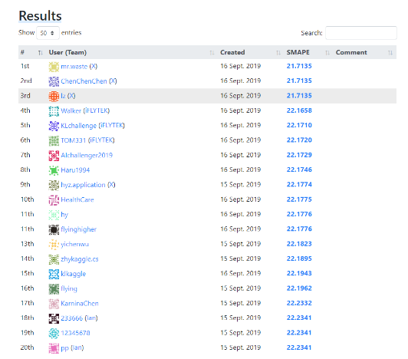This screenshot has height=359, width=408.
Task: Sort the table by Created date
Action: [251, 52]
